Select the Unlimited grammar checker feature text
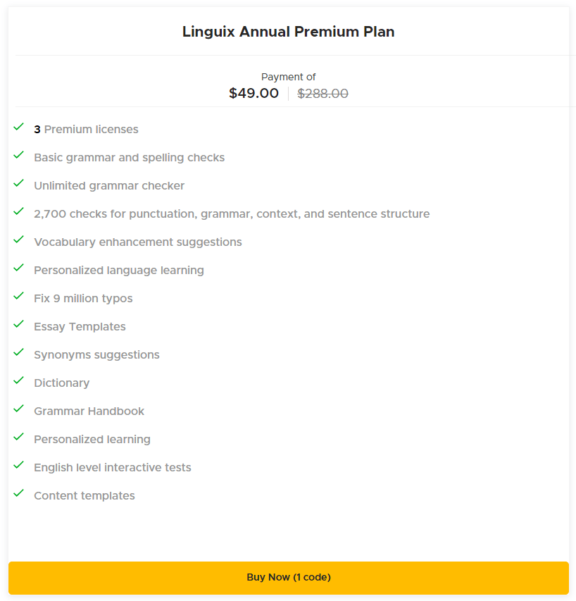576x601 pixels. (x=109, y=185)
